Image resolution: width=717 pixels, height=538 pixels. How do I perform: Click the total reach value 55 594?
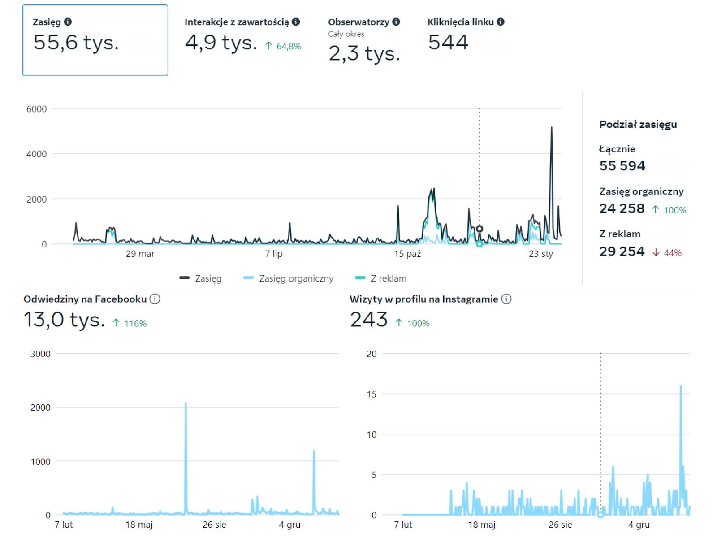click(622, 166)
